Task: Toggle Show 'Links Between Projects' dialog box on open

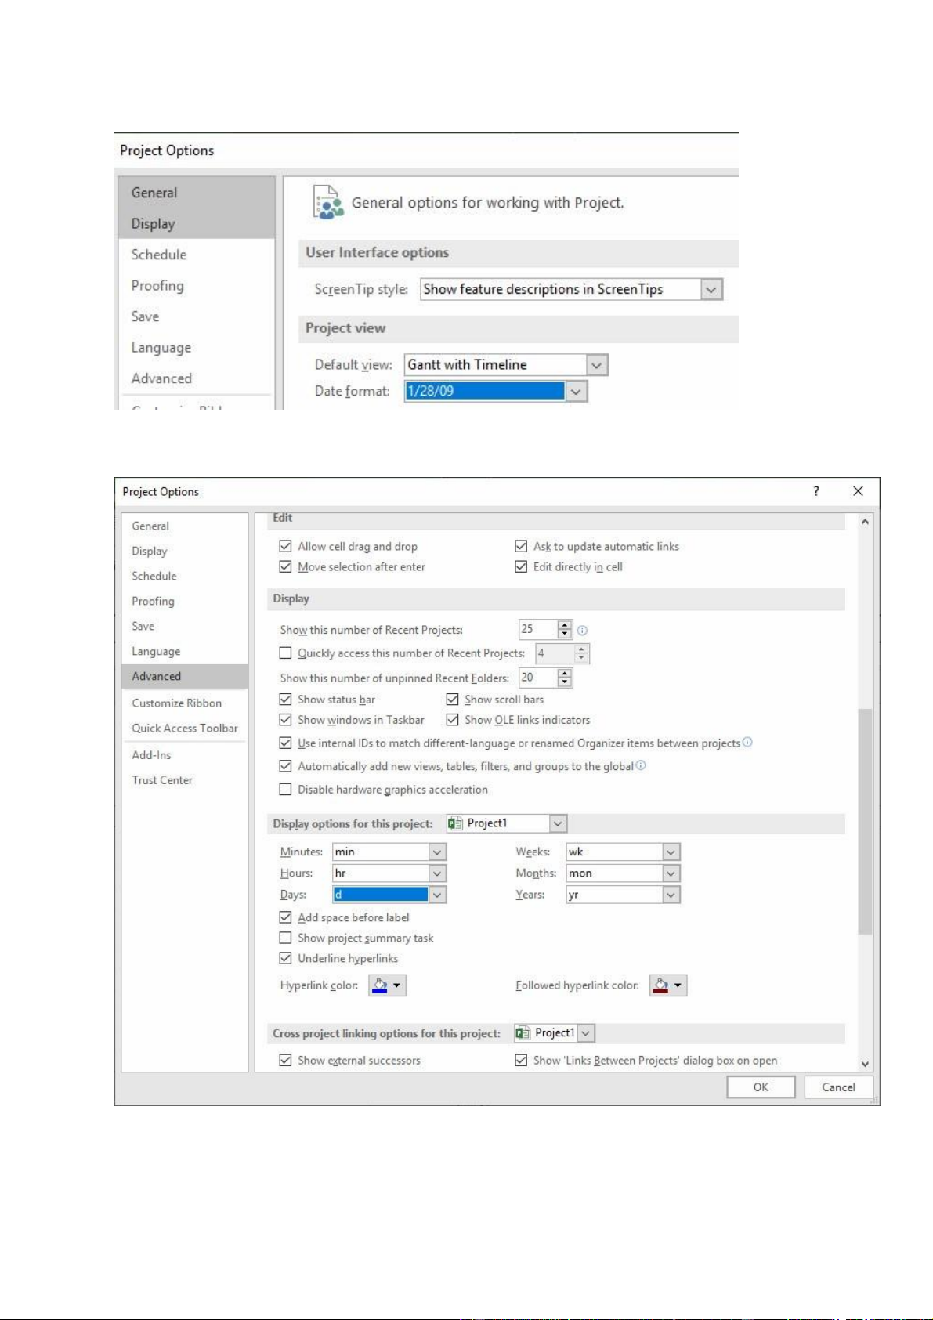Action: coord(521,1060)
